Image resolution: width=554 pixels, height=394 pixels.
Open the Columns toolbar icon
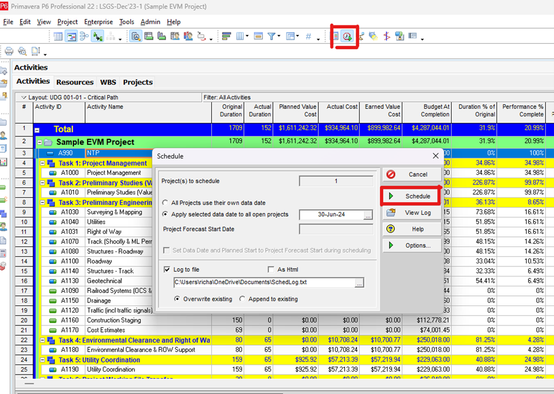pos(240,36)
